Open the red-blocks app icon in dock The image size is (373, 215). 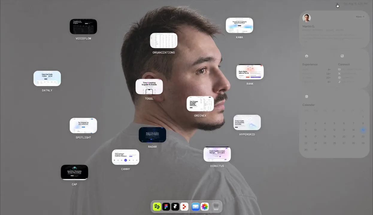tap(184, 207)
